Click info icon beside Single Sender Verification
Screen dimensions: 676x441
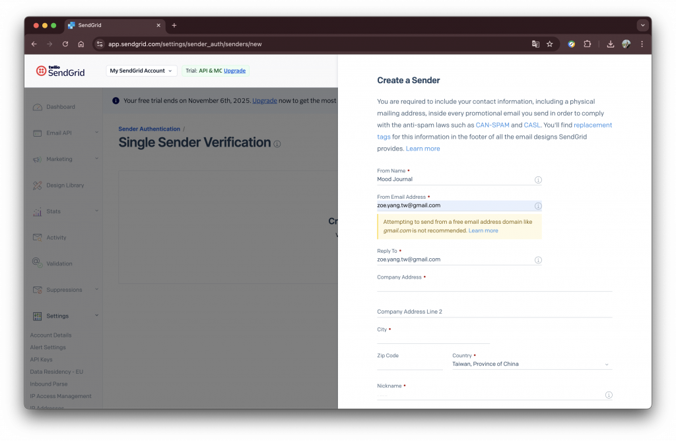[x=277, y=144]
